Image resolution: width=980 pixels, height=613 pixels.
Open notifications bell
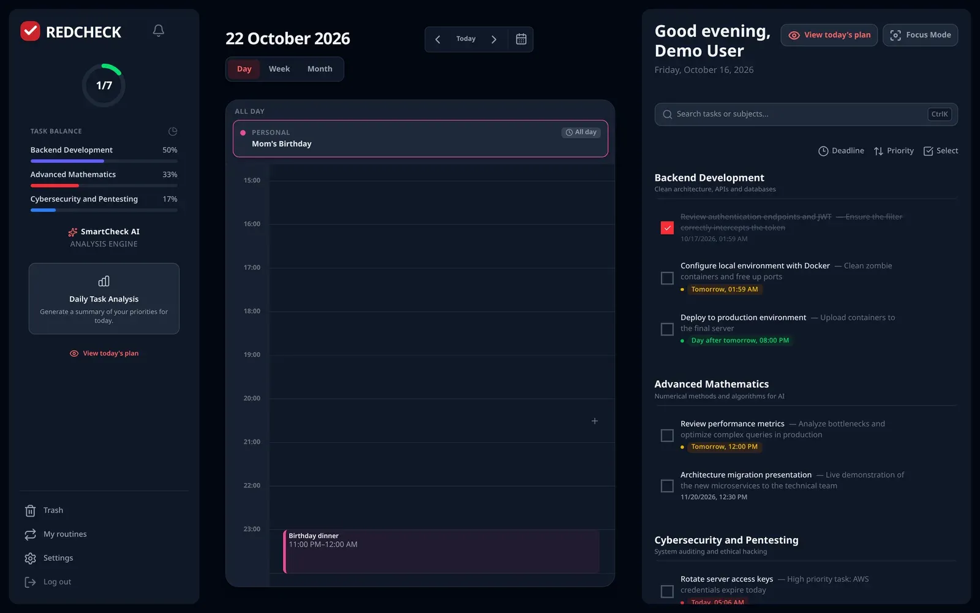click(x=159, y=31)
